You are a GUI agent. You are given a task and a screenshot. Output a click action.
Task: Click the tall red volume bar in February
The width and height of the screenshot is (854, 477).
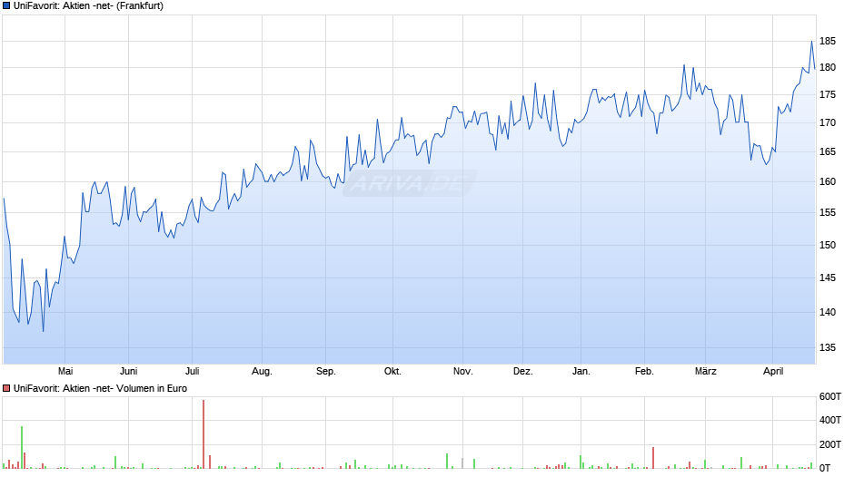[x=653, y=458]
